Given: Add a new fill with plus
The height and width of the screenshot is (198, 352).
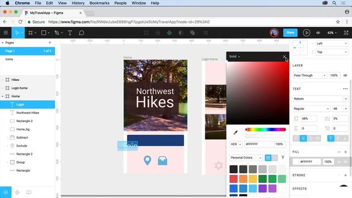Looking at the screenshot, I should [345, 152].
